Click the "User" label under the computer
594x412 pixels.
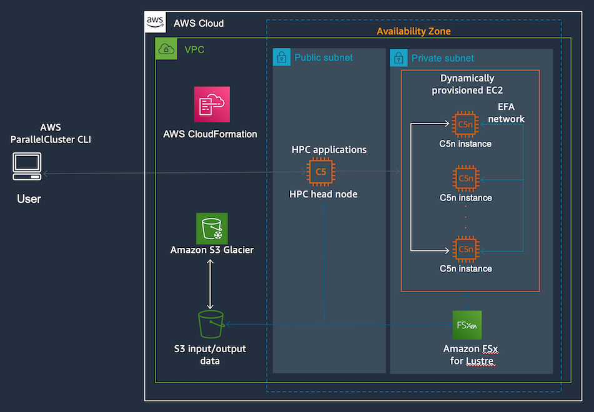(x=29, y=199)
